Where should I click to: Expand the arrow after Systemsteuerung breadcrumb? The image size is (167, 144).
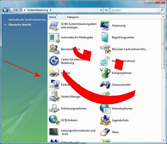tap(51, 10)
